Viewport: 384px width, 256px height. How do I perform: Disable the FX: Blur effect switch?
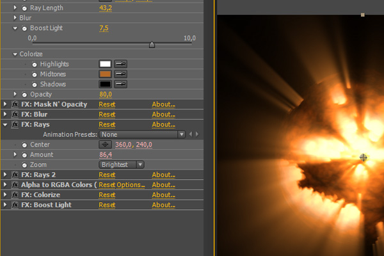(x=15, y=115)
